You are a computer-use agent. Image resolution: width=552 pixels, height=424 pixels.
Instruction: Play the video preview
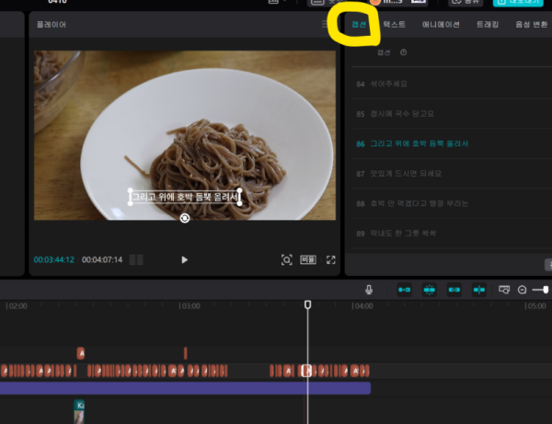click(x=184, y=260)
